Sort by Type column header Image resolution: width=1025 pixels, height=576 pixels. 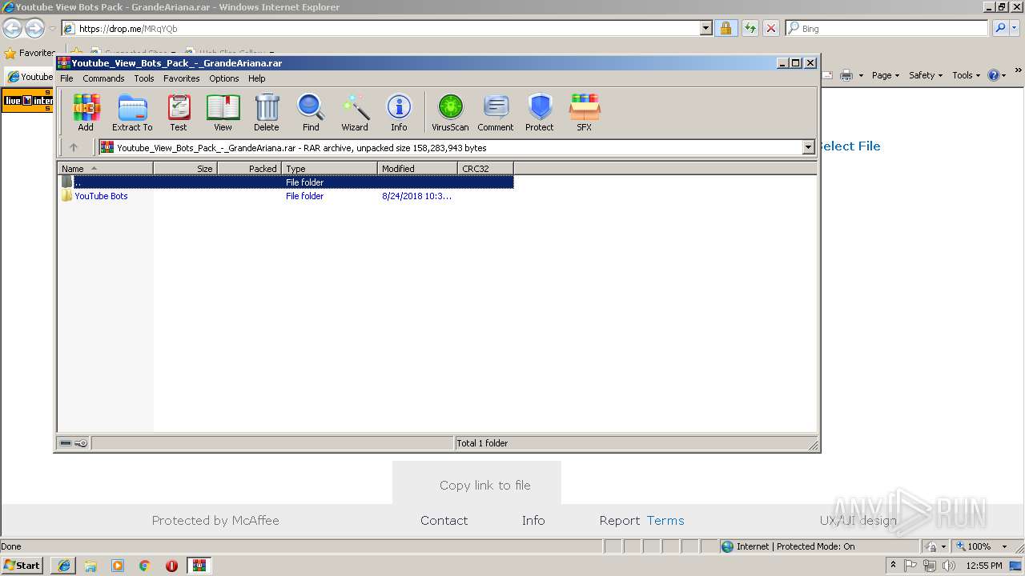pos(329,168)
